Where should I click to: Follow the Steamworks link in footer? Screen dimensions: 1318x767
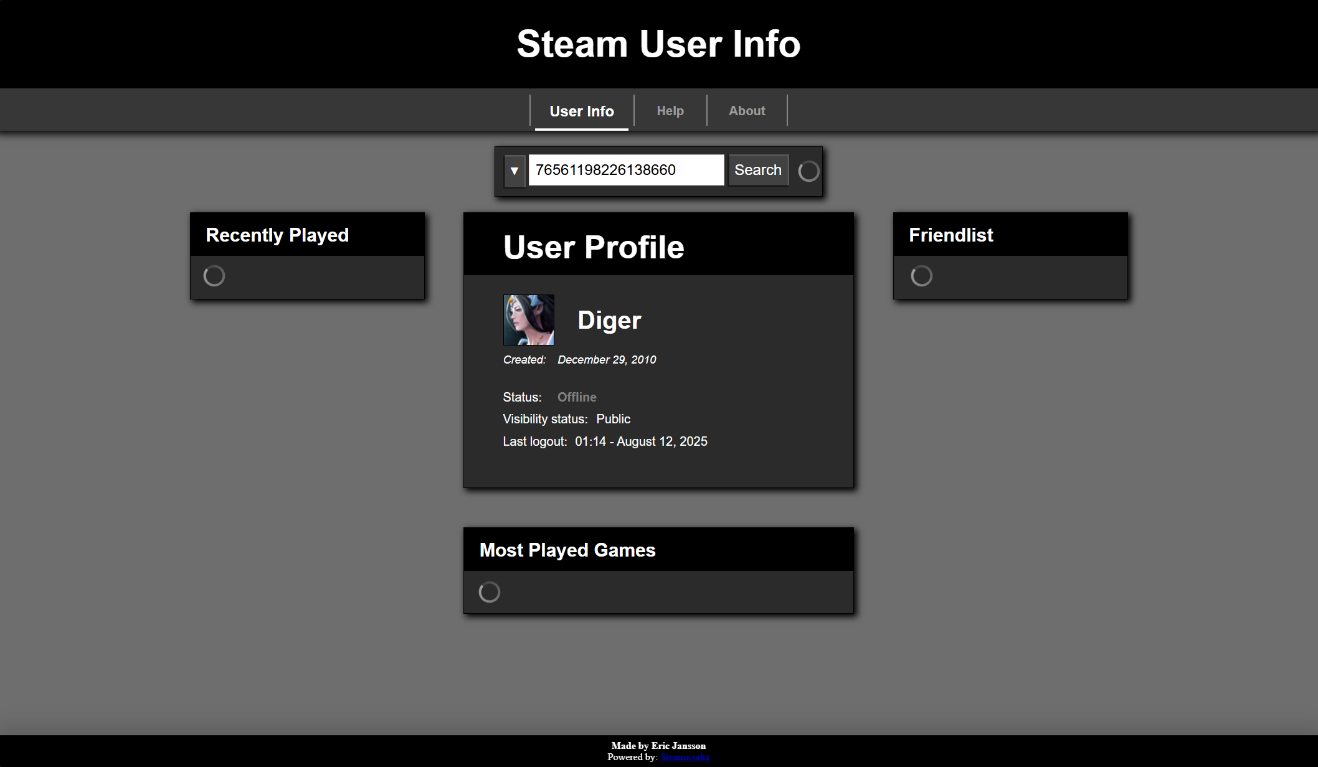[685, 757]
